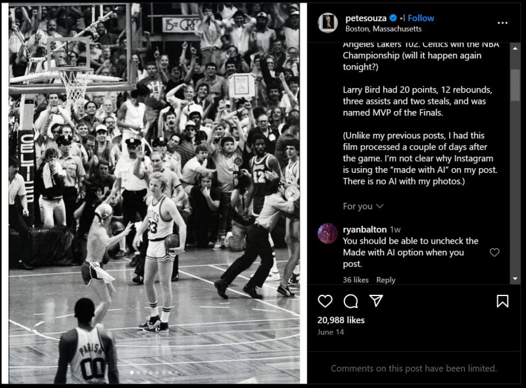This screenshot has width=526, height=388.
Task: Open petesouza's profile picture
Action: (327, 23)
